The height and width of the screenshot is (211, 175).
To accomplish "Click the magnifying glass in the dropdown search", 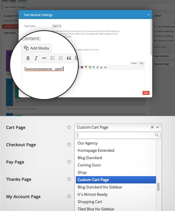I will [157, 135].
